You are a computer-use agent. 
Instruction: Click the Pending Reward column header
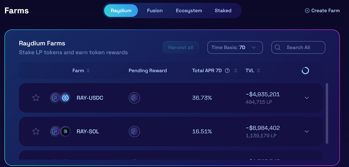(x=148, y=71)
